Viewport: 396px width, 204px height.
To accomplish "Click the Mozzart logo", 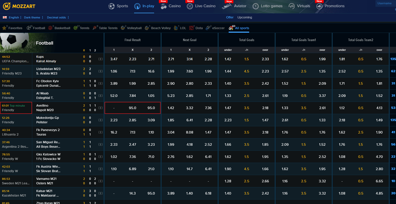I will click(x=19, y=6).
